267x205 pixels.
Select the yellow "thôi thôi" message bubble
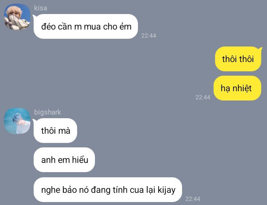238,59
